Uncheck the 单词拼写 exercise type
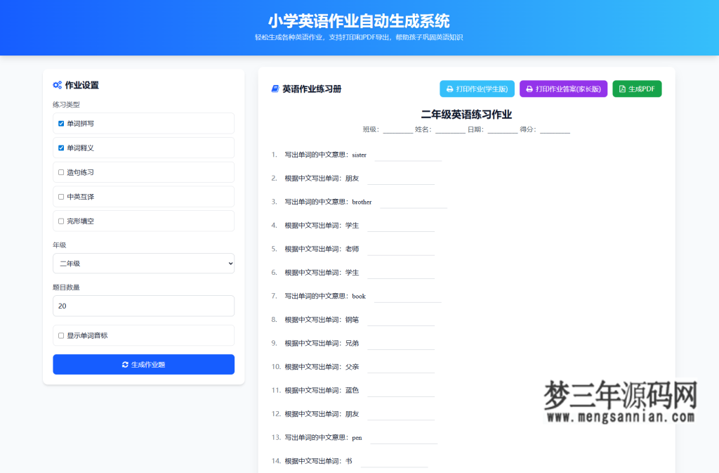Viewport: 719px width, 473px height. pos(60,123)
